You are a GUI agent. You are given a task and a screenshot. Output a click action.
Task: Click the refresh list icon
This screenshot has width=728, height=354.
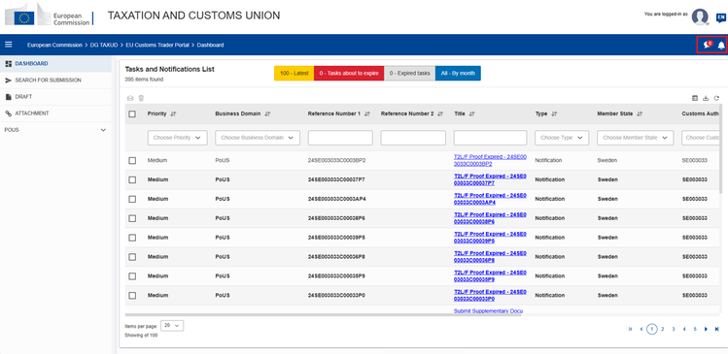point(716,98)
